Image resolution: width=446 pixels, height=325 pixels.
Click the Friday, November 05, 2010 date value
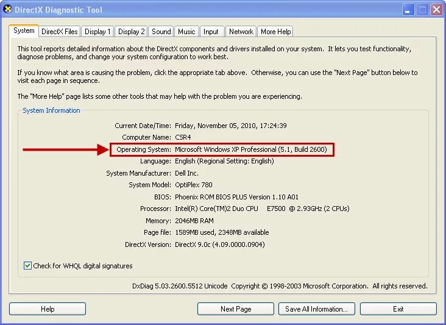[x=231, y=126]
